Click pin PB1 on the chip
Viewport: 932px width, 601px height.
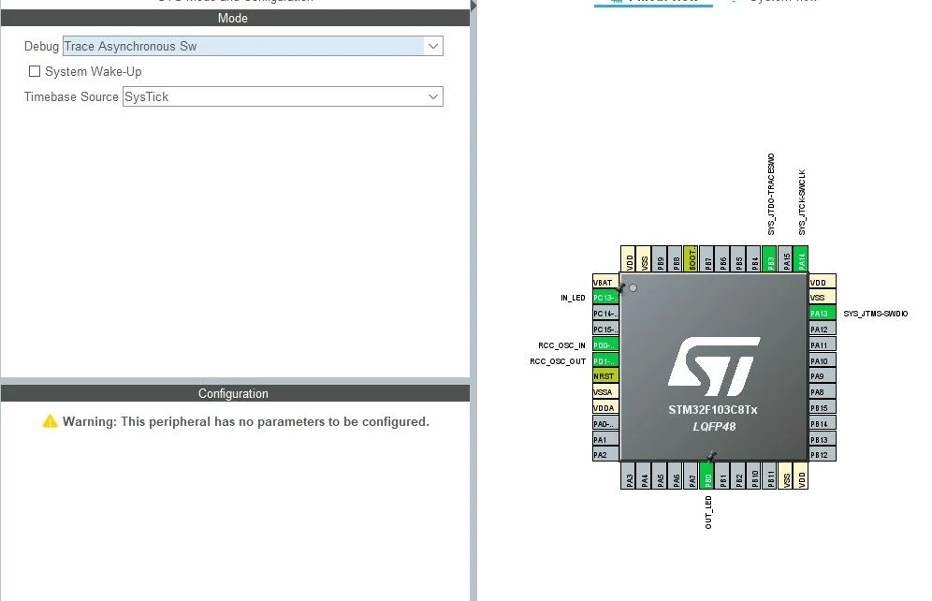click(x=722, y=476)
